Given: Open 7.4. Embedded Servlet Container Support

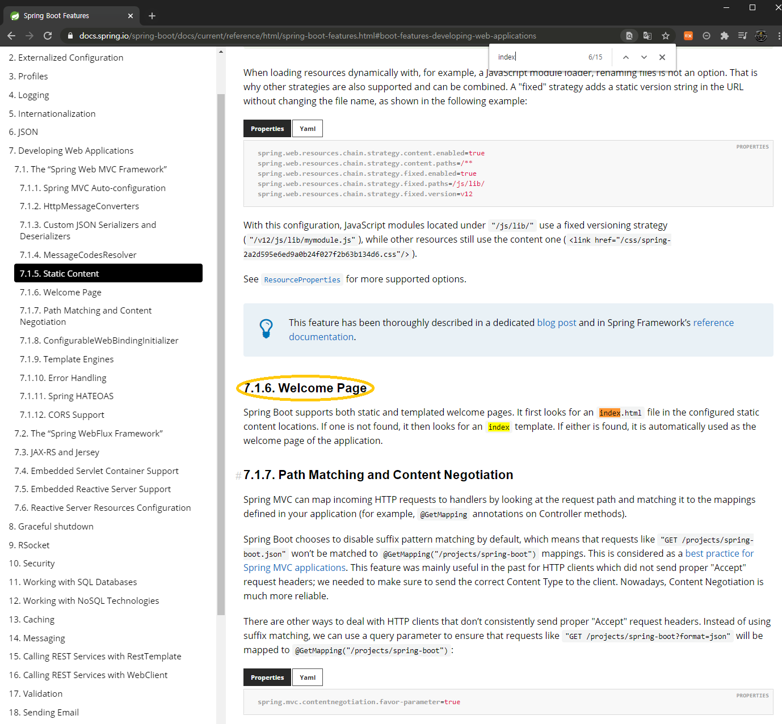Looking at the screenshot, I should click(96, 471).
